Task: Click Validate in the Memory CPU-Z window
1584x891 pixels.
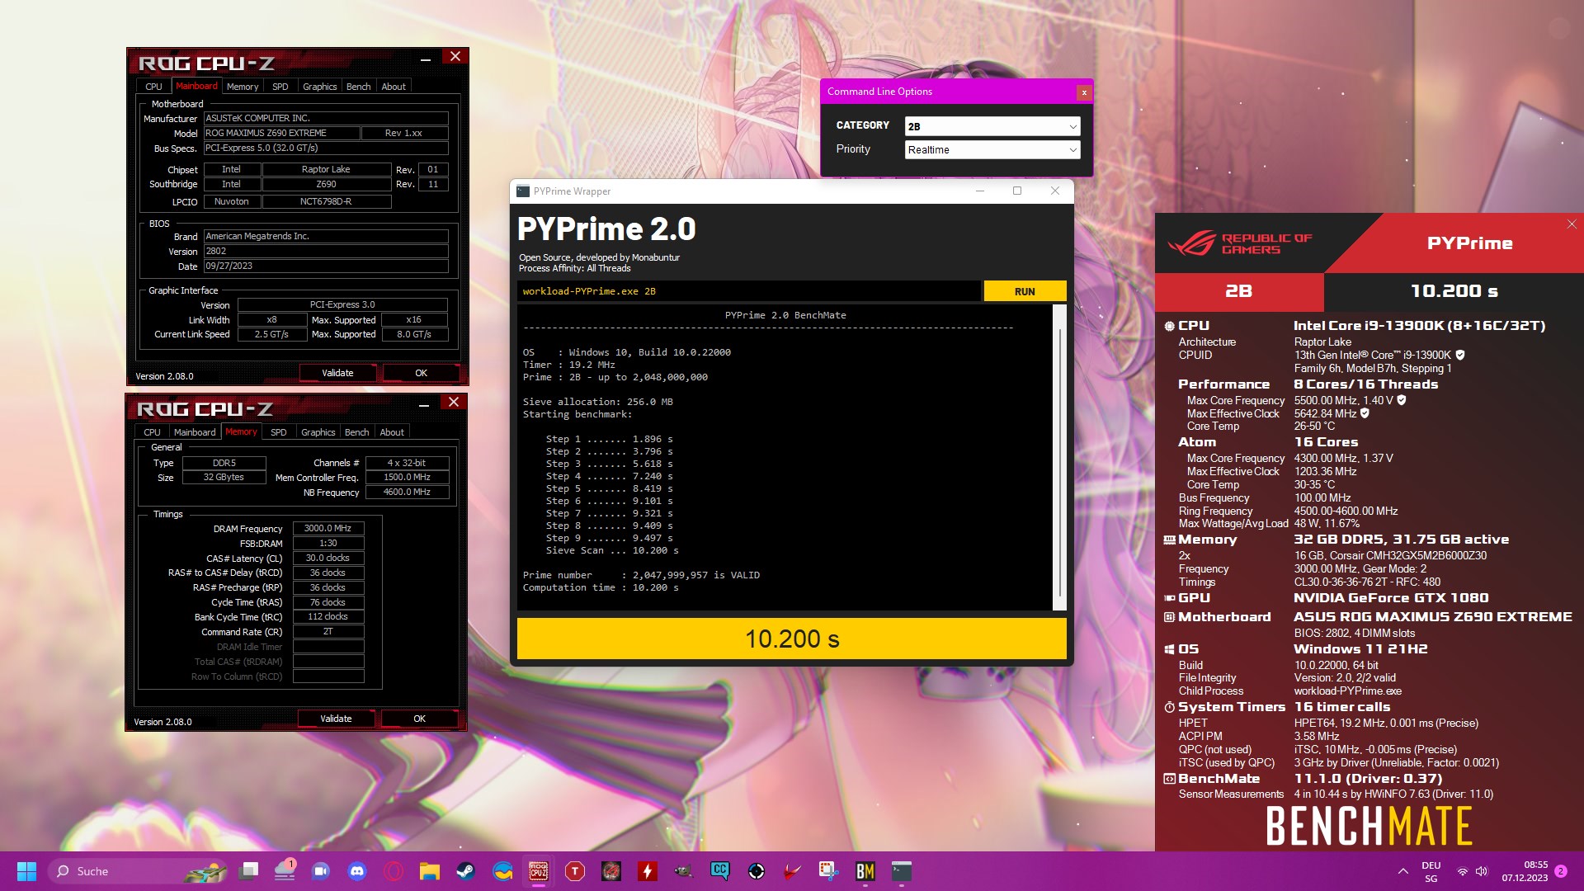Action: (336, 719)
